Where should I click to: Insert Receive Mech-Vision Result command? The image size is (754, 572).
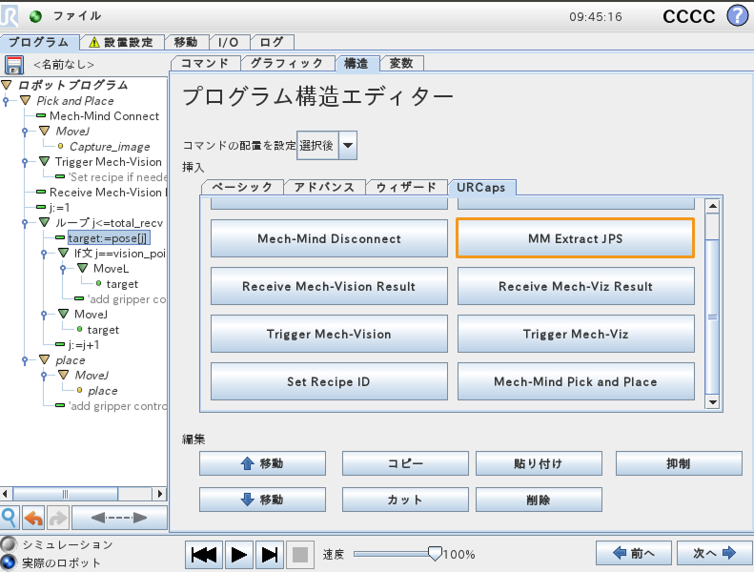329,286
